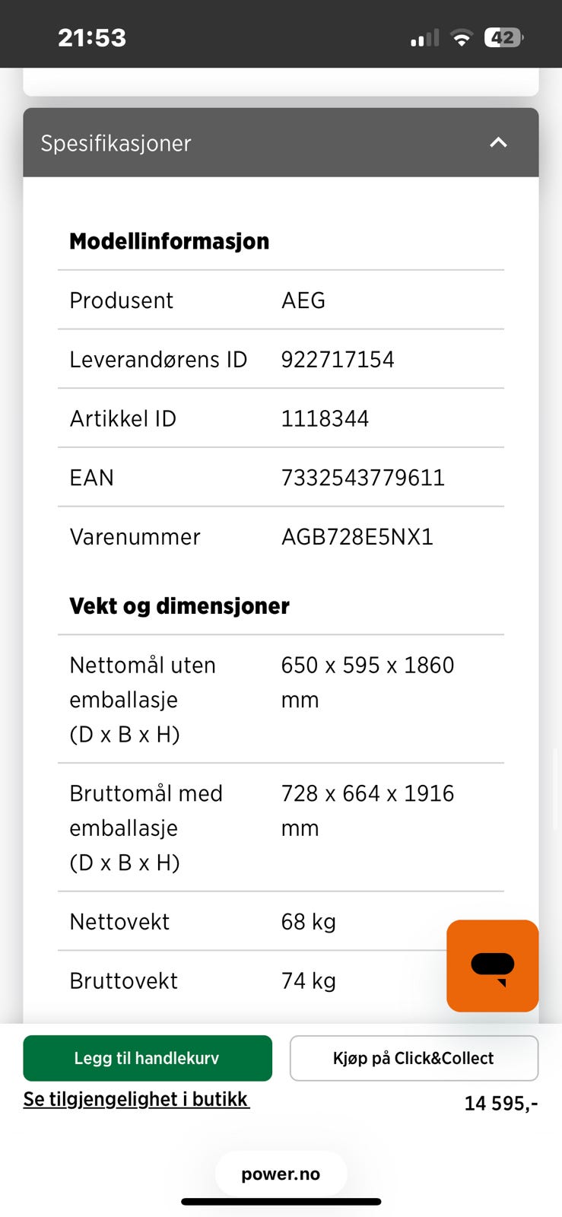Viewport: 562px width, 1217px height.
Task: Tap the home indicator bar
Action: tap(281, 1202)
